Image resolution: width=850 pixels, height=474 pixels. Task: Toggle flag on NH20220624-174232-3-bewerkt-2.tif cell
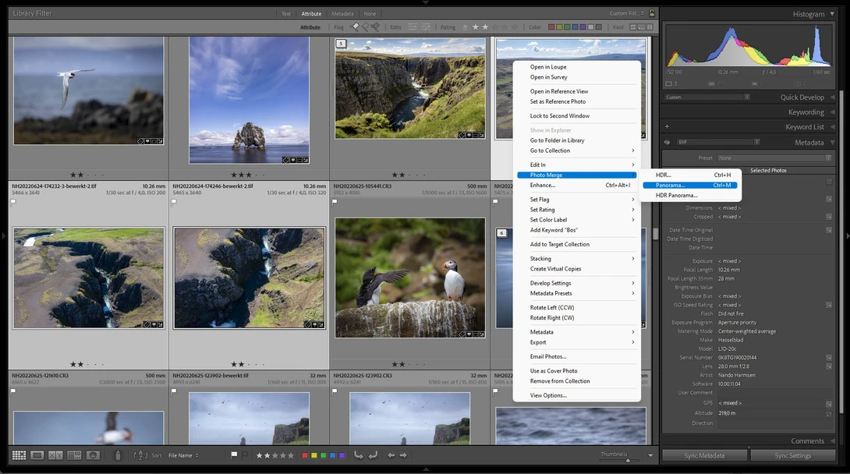(13, 201)
